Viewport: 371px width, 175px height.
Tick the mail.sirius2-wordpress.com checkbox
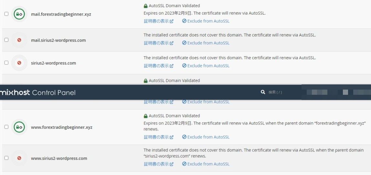pyautogui.click(x=6, y=40)
